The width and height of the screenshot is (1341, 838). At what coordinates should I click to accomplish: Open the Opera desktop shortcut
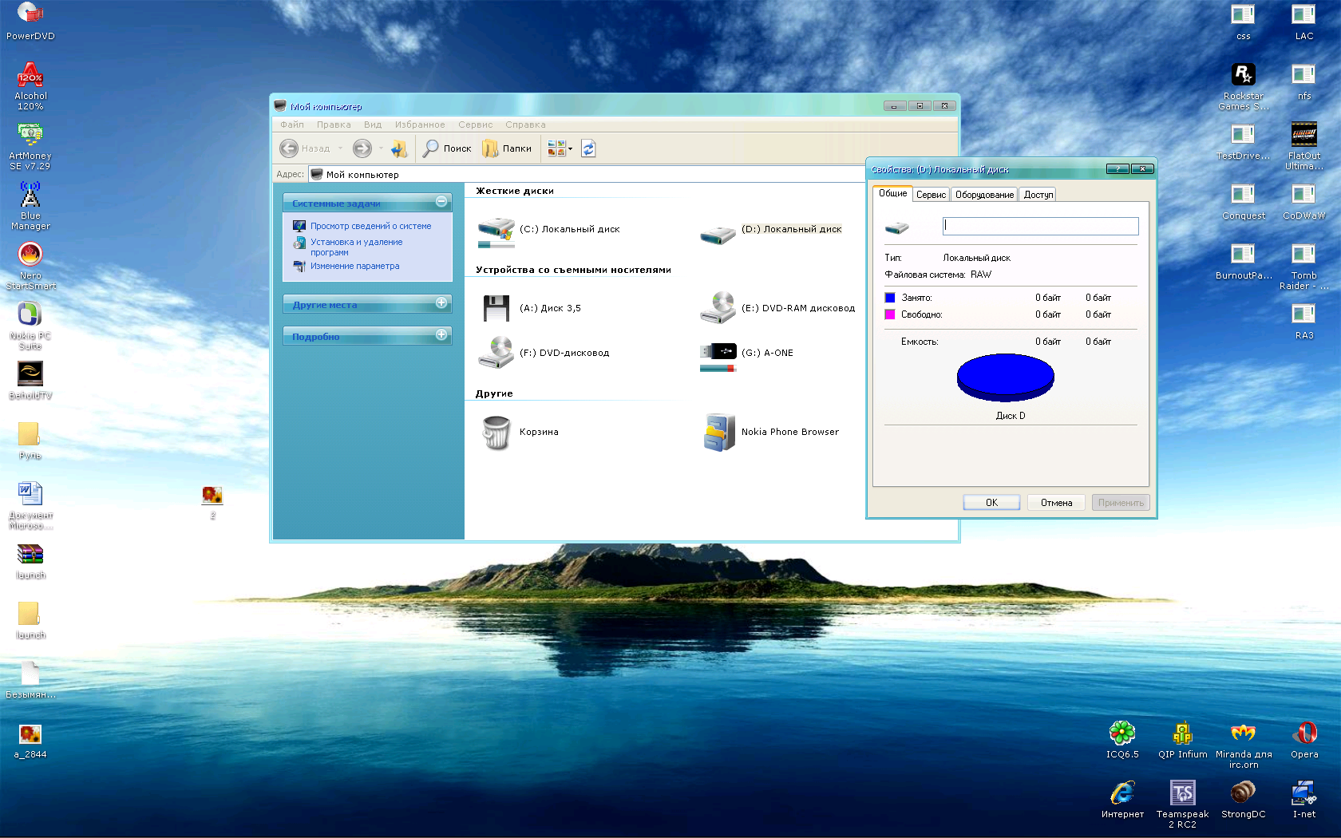click(1303, 733)
